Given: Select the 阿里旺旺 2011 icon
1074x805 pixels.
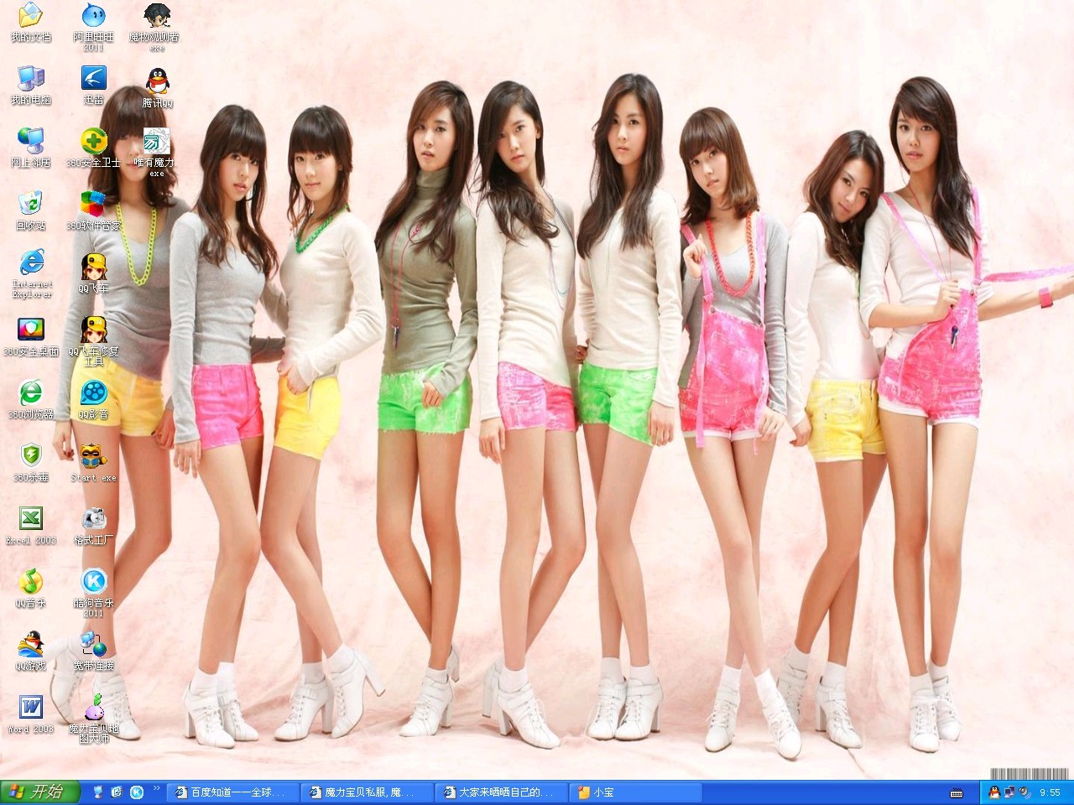Looking at the screenshot, I should 93,17.
